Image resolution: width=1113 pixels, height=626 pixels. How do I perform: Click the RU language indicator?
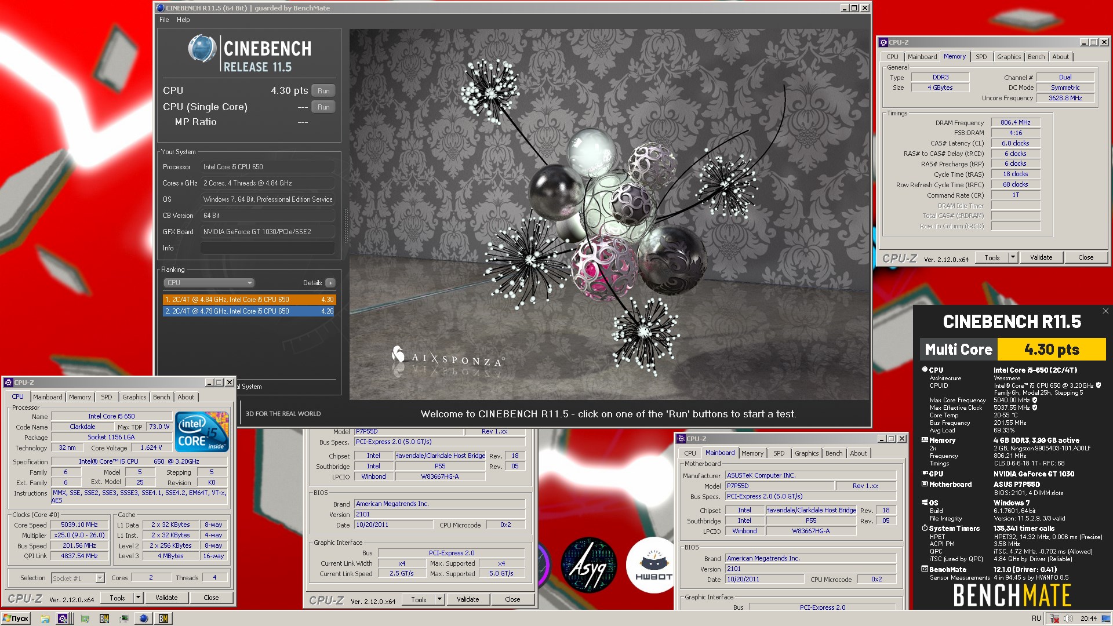pos(1036,618)
